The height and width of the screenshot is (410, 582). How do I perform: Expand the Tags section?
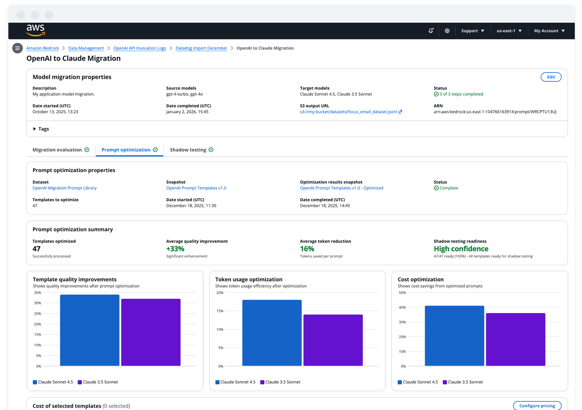(x=41, y=129)
